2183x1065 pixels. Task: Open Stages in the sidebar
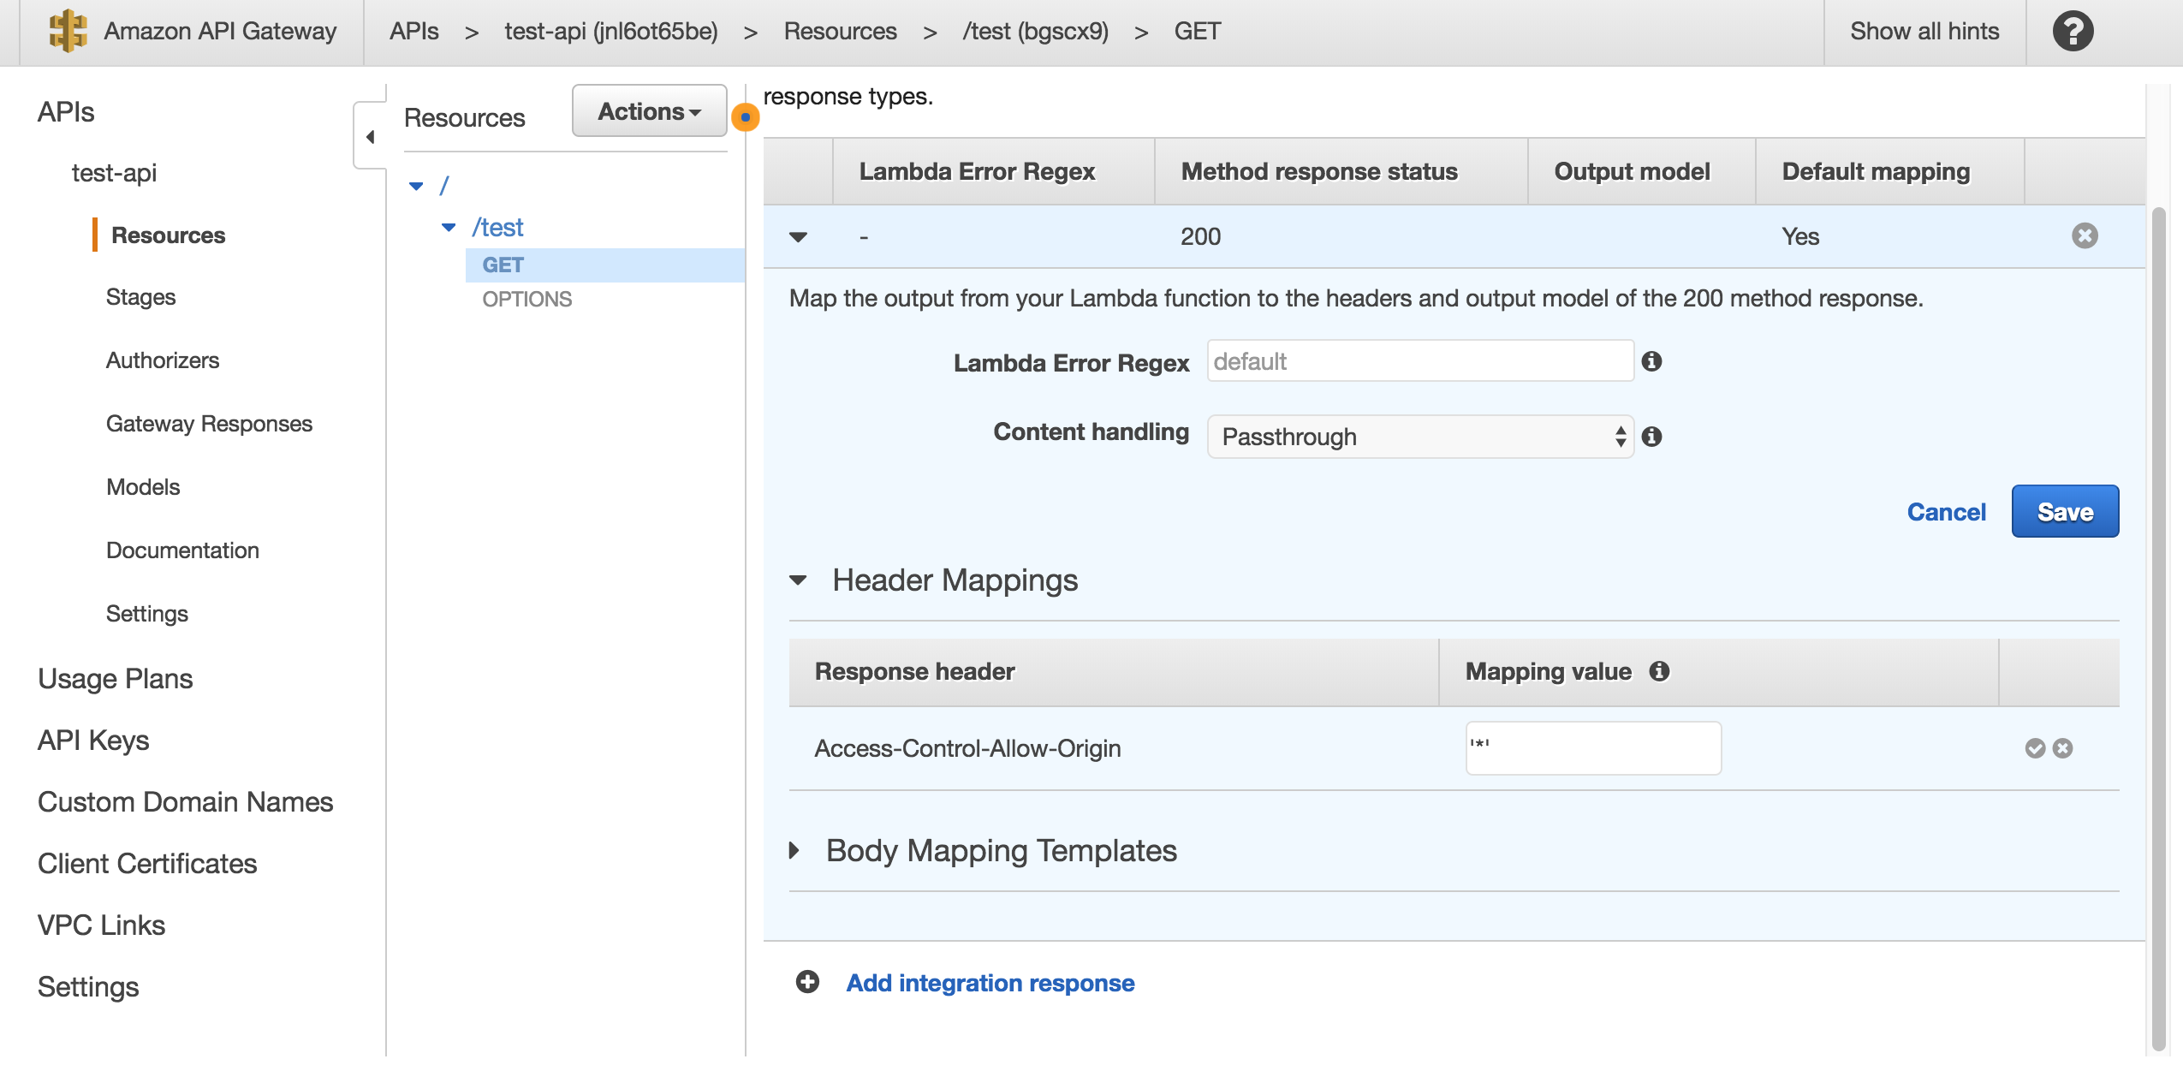[x=140, y=297]
